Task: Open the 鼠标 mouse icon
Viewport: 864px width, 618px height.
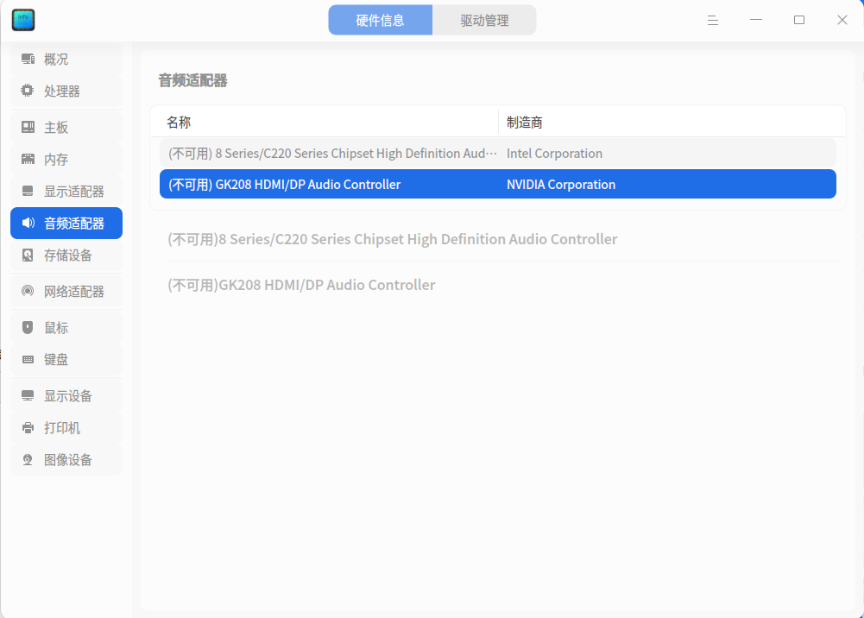Action: click(28, 328)
